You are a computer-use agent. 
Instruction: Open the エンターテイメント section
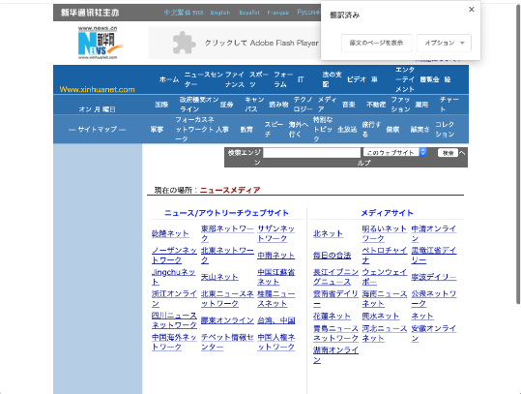pos(405,79)
